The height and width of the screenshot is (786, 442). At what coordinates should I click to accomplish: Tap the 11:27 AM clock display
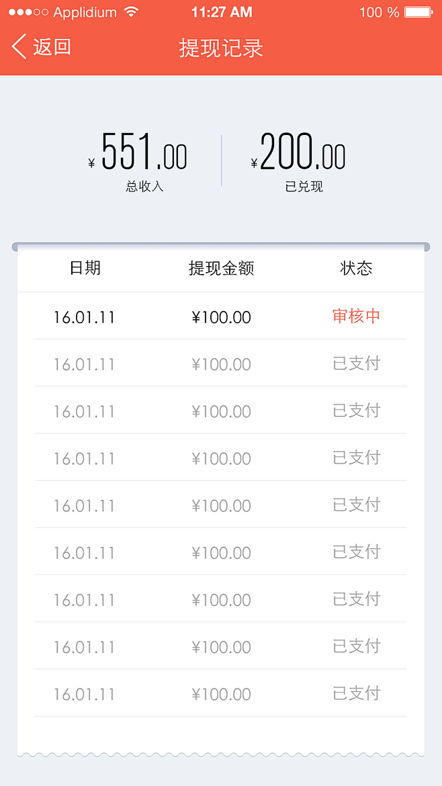[221, 11]
